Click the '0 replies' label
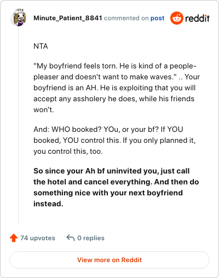Image resolution: width=219 pixels, height=278 pixels. tap(91, 238)
